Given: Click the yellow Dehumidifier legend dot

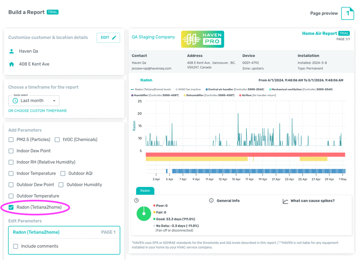Looking at the screenshot, I should (184, 95).
